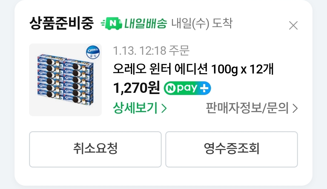The height and width of the screenshot is (189, 327).
Task: Open the 판매자정보/문의 seller inquiry link
Action: (x=252, y=108)
